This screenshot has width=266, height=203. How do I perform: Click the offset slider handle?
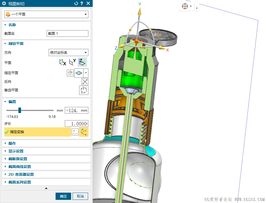pos(20,110)
